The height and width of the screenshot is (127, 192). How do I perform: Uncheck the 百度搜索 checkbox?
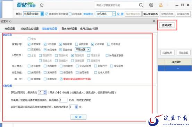29,44
